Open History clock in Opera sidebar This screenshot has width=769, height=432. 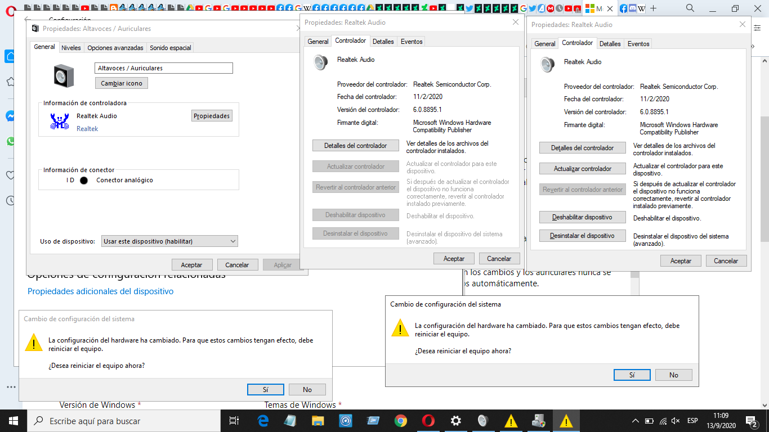point(11,200)
